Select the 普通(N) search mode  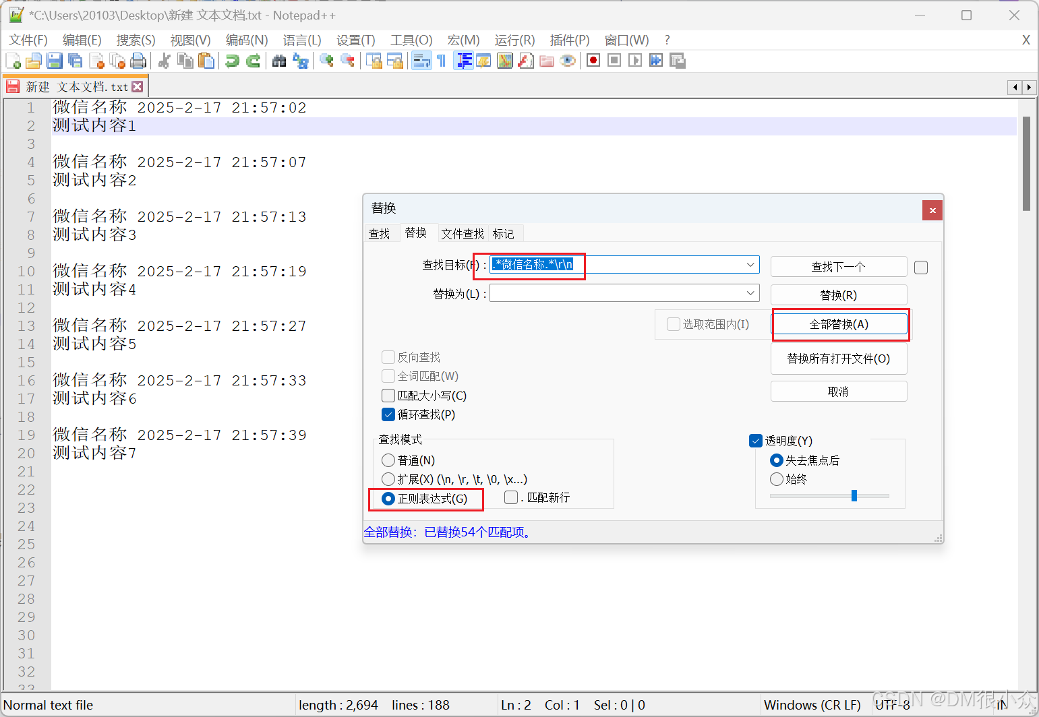point(388,460)
